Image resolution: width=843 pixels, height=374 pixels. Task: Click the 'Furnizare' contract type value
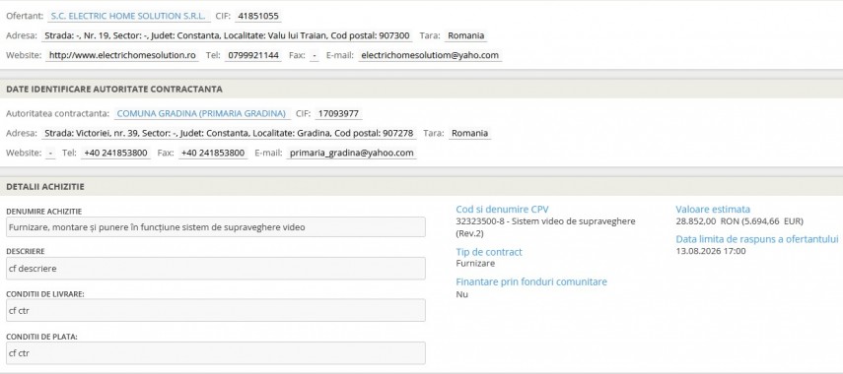pos(475,264)
